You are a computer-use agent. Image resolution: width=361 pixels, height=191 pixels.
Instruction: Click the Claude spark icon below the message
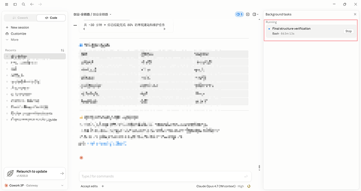(x=81, y=158)
